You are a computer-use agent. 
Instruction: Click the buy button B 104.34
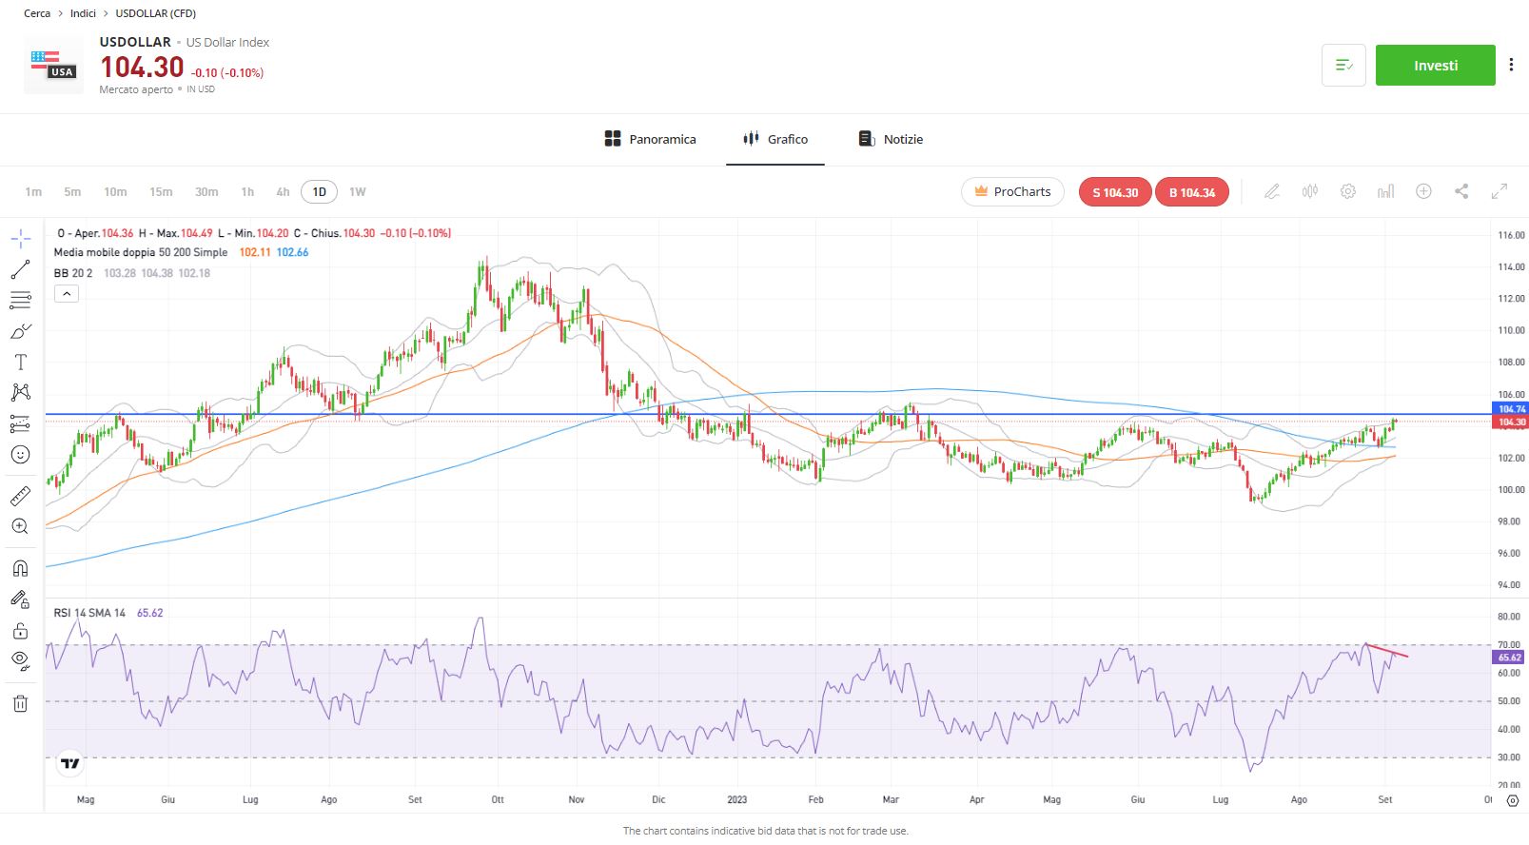point(1192,192)
